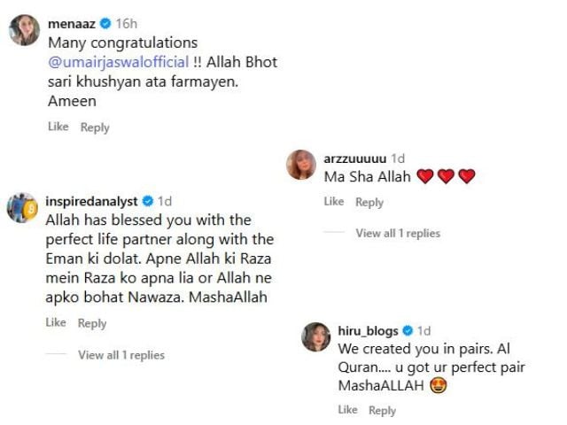The width and height of the screenshot is (567, 425).
Task: Expand replies under inspiredanalyst's comment
Action: (x=121, y=355)
